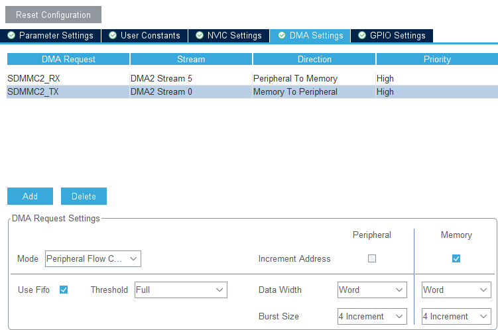Click the DMA2 Stream 0 cell
Image resolution: width=498 pixels, height=330 pixels.
(x=191, y=91)
